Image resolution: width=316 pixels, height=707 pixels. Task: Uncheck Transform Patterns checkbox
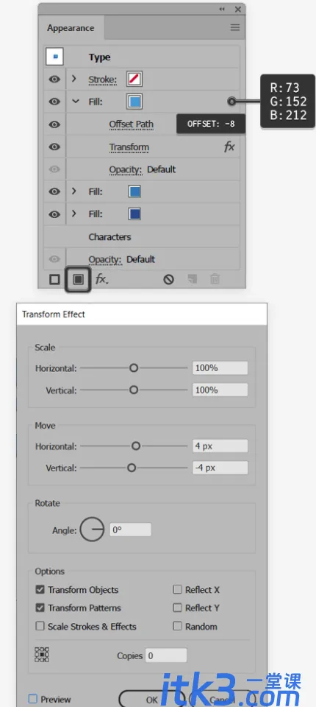(x=40, y=608)
